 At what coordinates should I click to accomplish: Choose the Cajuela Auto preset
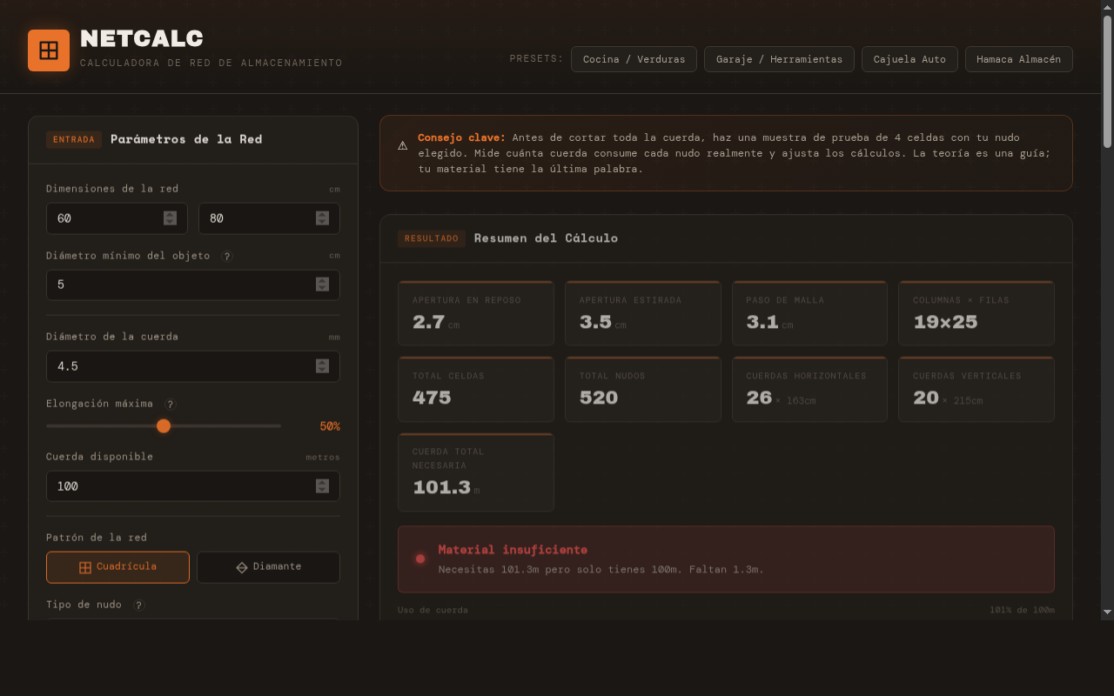[909, 59]
